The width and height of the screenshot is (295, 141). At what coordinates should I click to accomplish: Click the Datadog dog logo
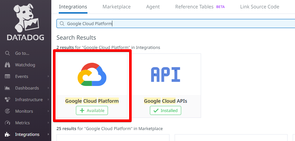click(26, 18)
